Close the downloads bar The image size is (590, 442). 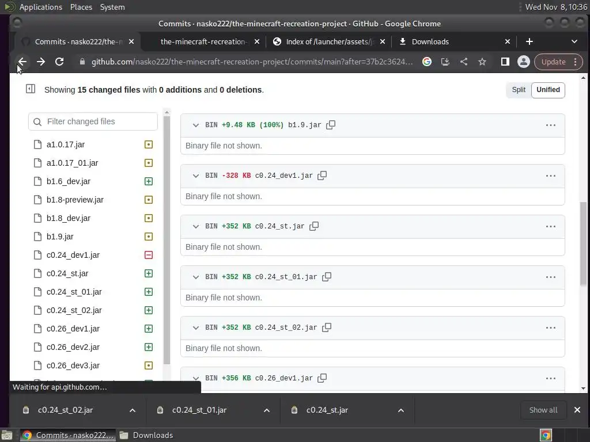point(577,410)
